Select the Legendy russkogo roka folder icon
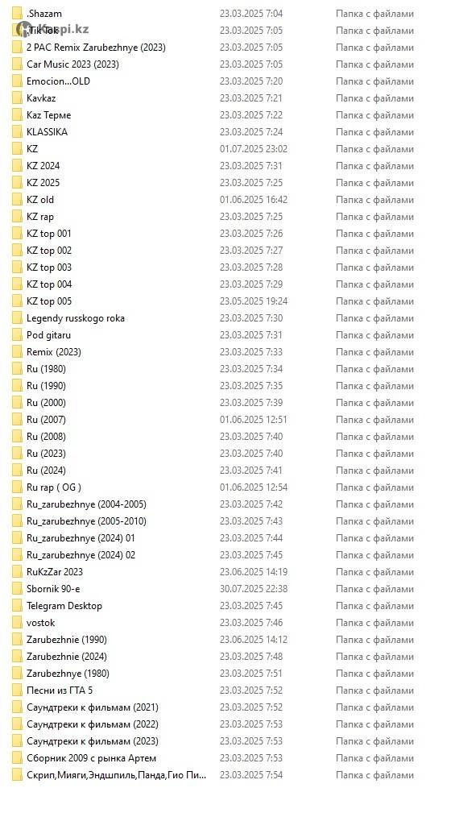The height and width of the screenshot is (817, 455). click(x=17, y=318)
